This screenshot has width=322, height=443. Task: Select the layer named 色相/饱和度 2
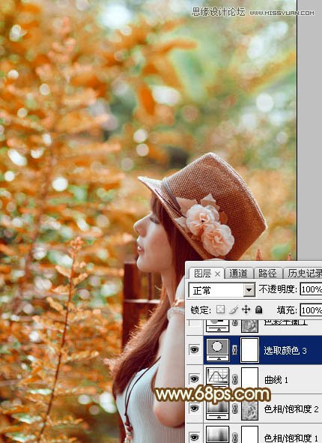(x=291, y=409)
